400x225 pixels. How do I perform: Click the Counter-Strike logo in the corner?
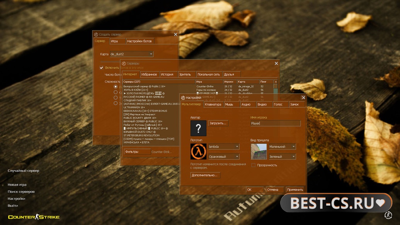point(34,217)
